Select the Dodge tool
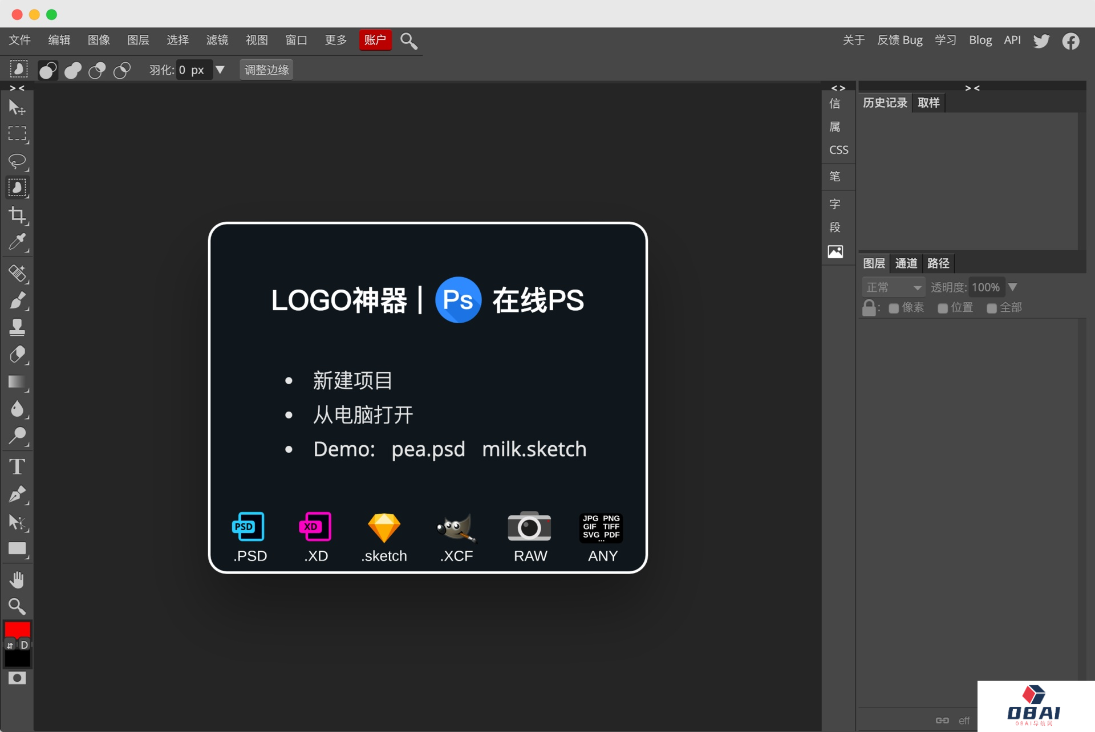The width and height of the screenshot is (1095, 732). [17, 436]
